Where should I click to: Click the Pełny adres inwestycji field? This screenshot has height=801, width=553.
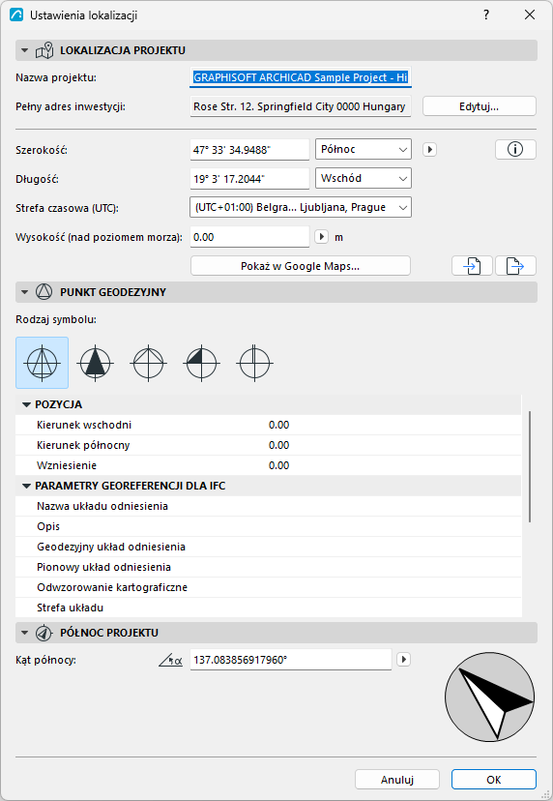301,106
